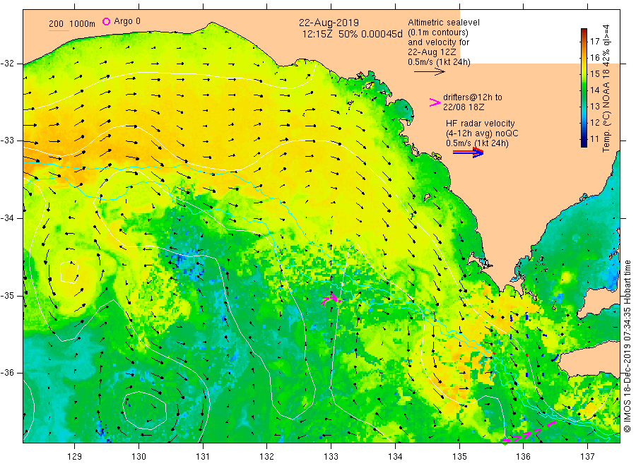This screenshot has height=466, width=636.
Task: Click the colorbar value 14
Action: click(594, 90)
